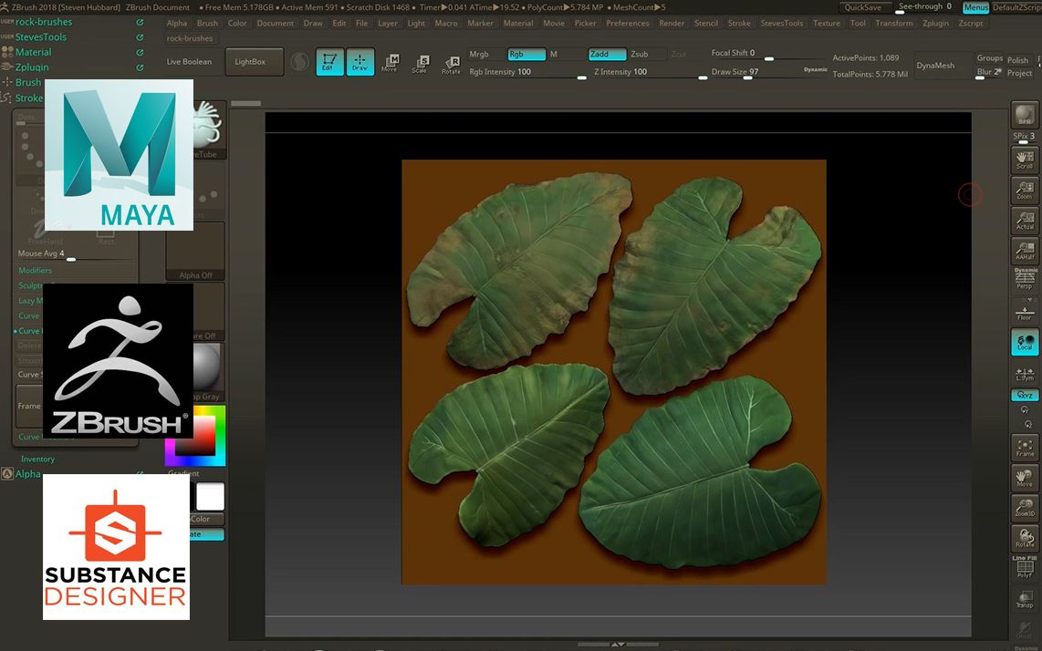Open the Render menu
Image resolution: width=1042 pixels, height=651 pixels.
[x=672, y=23]
